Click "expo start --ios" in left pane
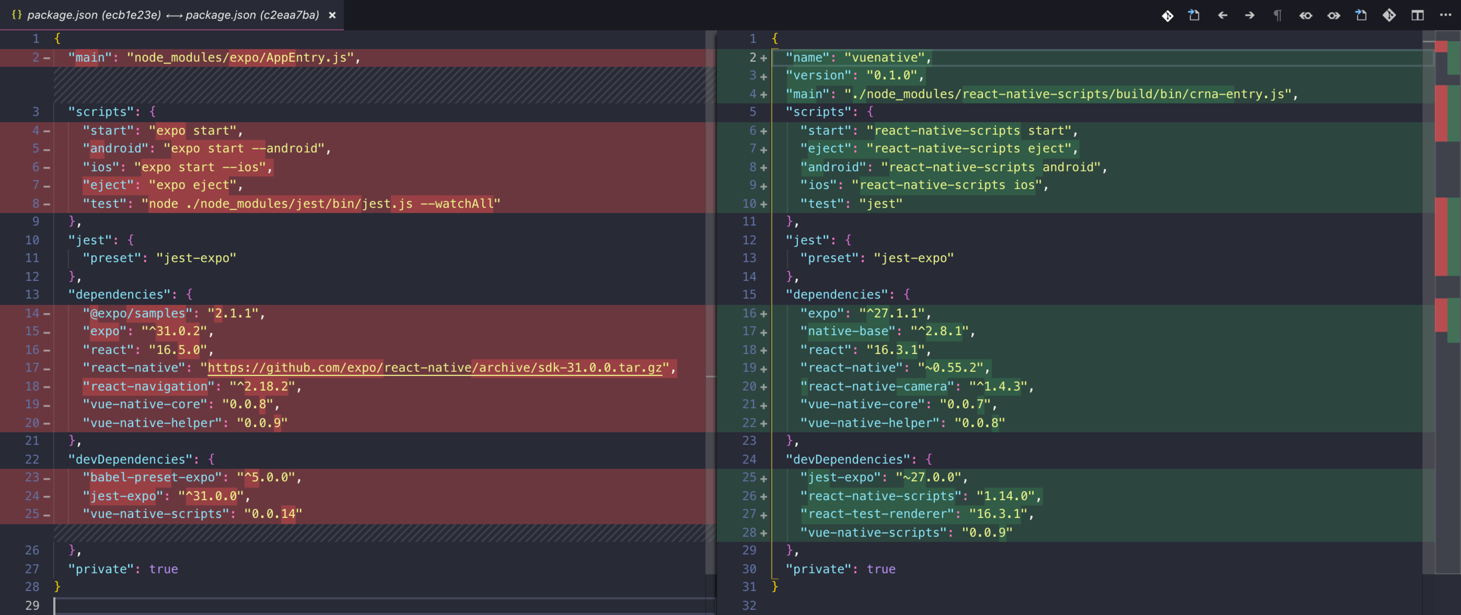Screen dimensions: 1461x615 (x=200, y=167)
